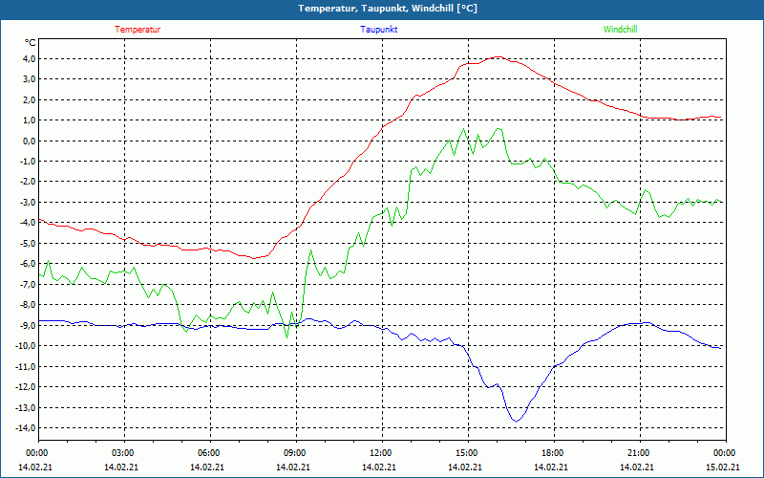Click the -14,0 y-axis value
The height and width of the screenshot is (478, 764).
26,427
